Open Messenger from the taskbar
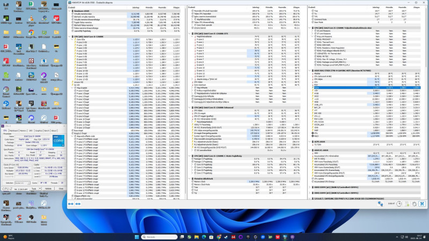This screenshot has width=429, height=241. pos(263,237)
